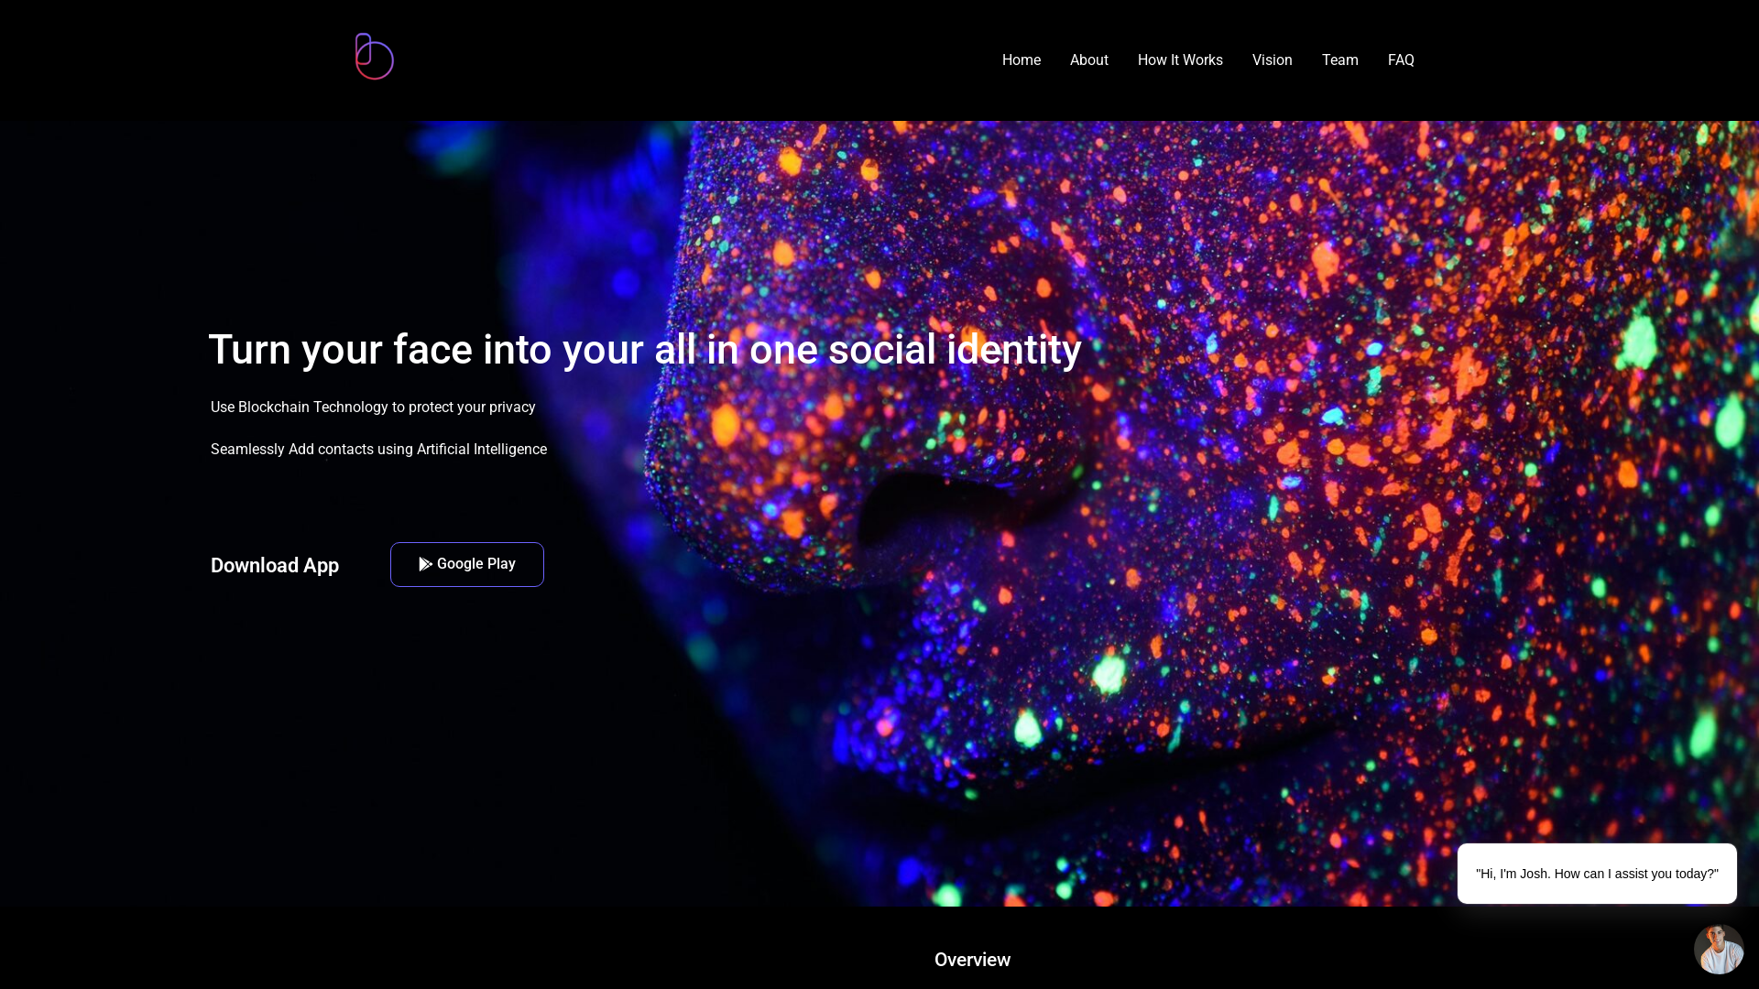This screenshot has width=1759, height=989.
Task: Click the Google Play triangle icon
Action: [425, 564]
